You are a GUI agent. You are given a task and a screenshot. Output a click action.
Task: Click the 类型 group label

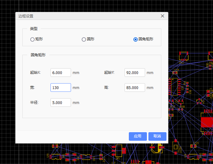(34, 29)
